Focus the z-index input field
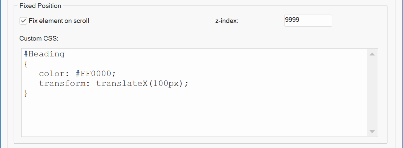The width and height of the screenshot is (403, 148). click(308, 21)
